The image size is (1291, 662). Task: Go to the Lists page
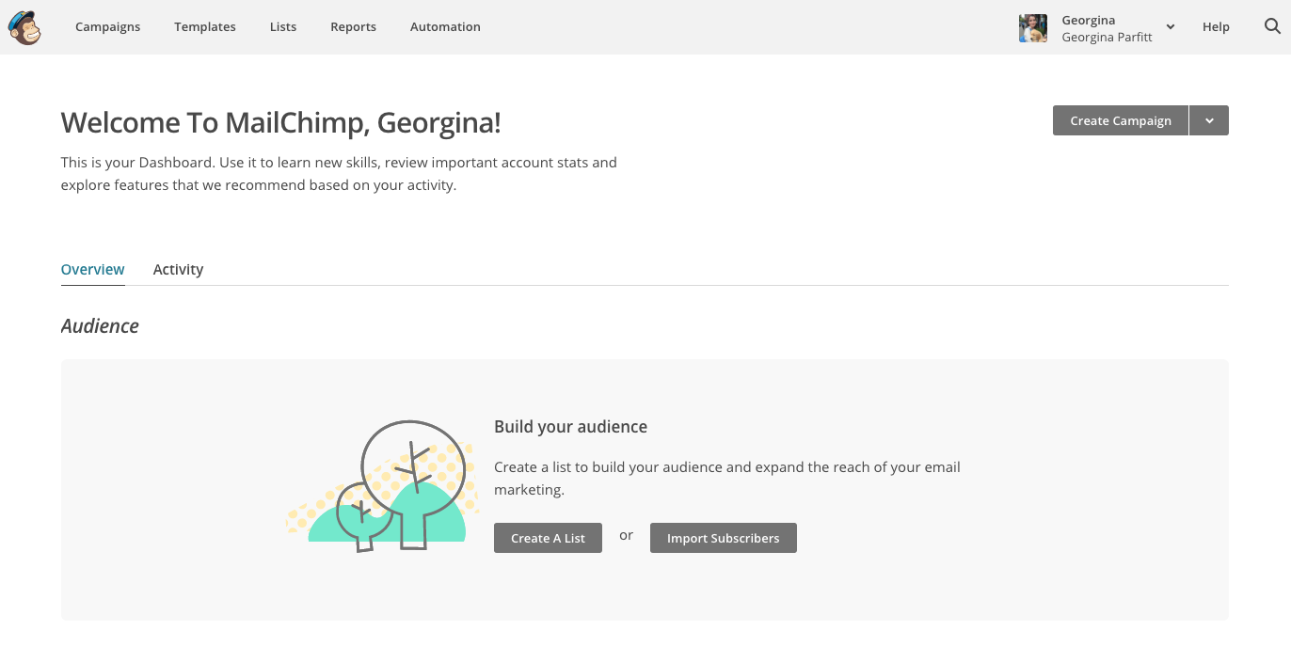point(283,27)
